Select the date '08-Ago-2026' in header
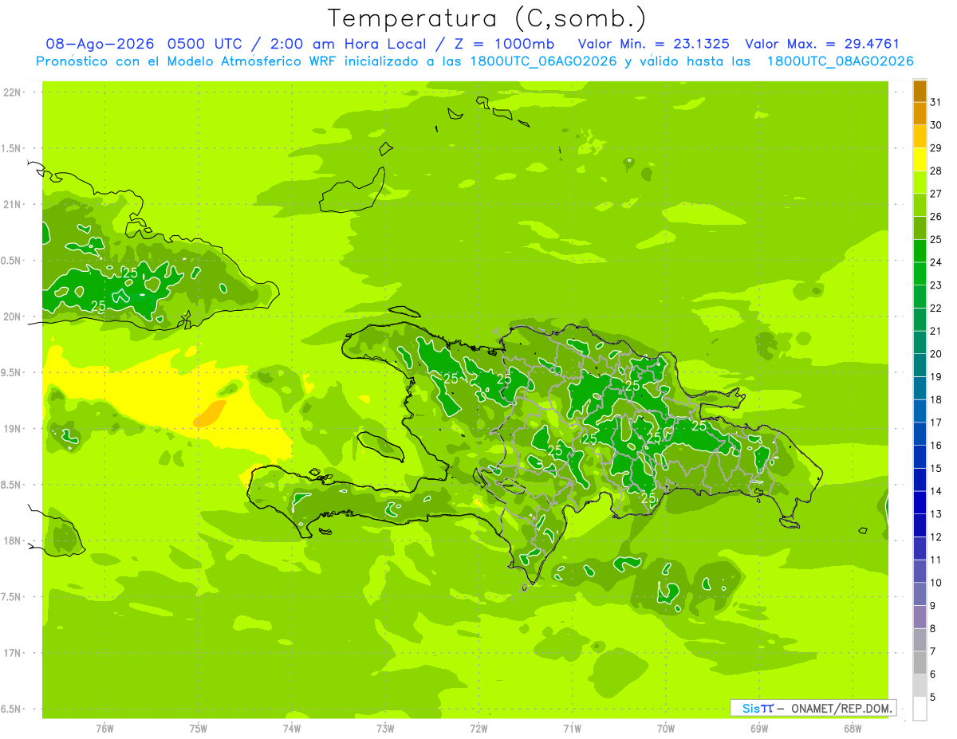Image resolution: width=957 pixels, height=739 pixels. (x=100, y=45)
